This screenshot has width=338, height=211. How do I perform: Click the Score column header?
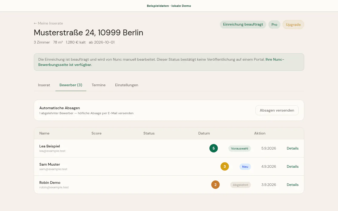click(x=96, y=133)
